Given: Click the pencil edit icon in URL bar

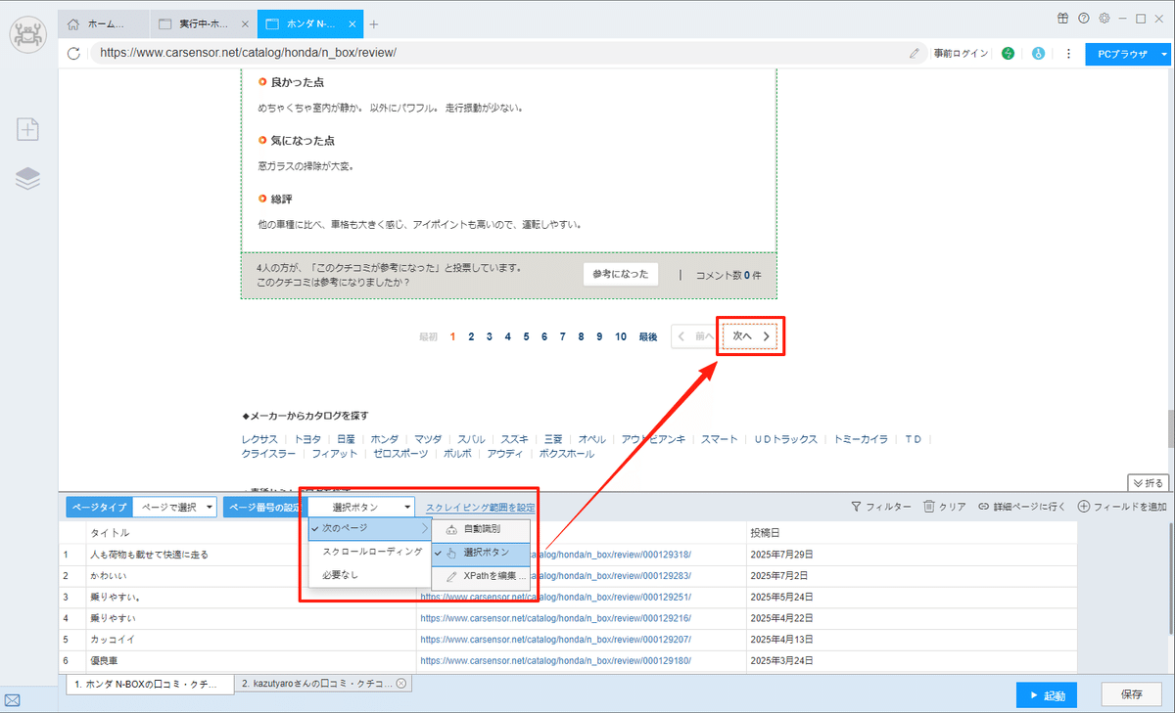Looking at the screenshot, I should click(x=915, y=53).
